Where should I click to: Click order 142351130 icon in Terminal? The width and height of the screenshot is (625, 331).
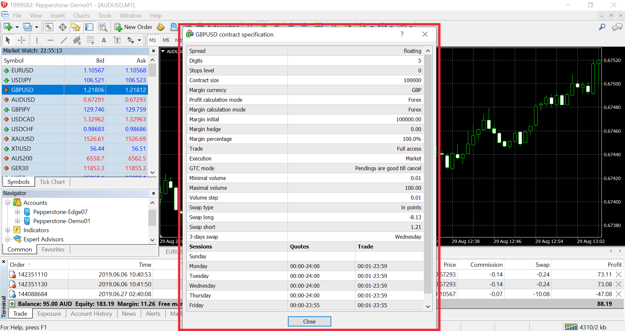[x=12, y=284]
